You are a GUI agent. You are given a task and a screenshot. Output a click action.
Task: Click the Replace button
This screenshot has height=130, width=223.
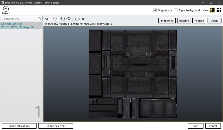pyautogui.click(x=199, y=21)
